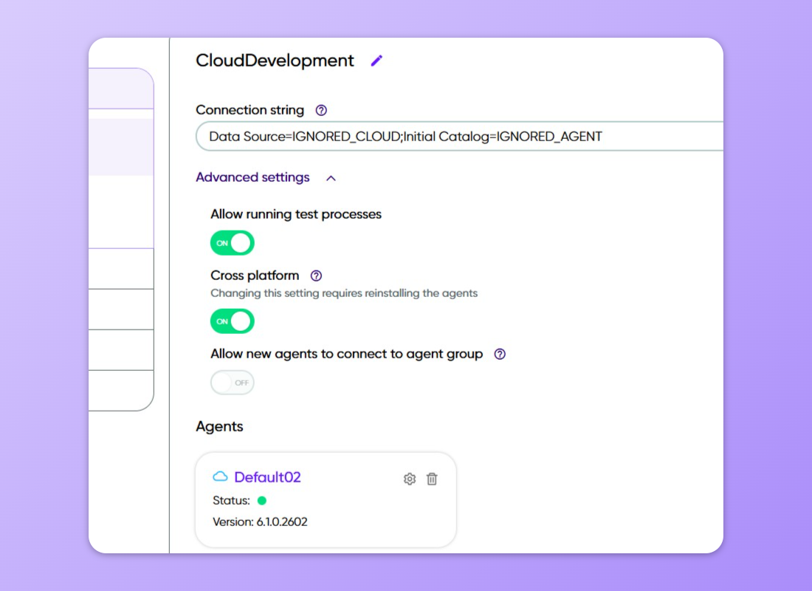The width and height of the screenshot is (812, 591).
Task: Open the Default02 agent name link
Action: (x=267, y=477)
